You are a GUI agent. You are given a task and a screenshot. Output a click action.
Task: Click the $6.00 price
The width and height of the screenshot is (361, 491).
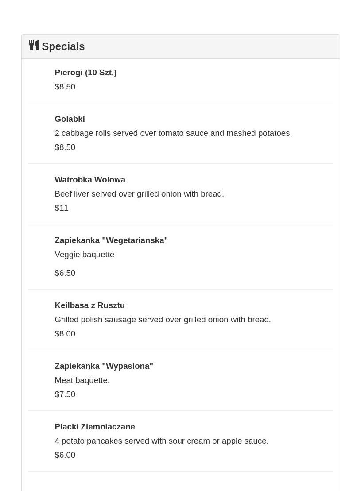pos(65,455)
